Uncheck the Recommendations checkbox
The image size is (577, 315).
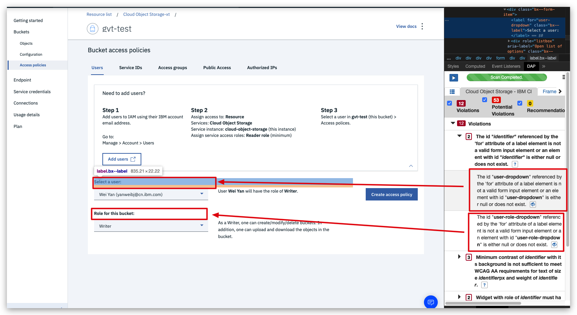pos(520,103)
